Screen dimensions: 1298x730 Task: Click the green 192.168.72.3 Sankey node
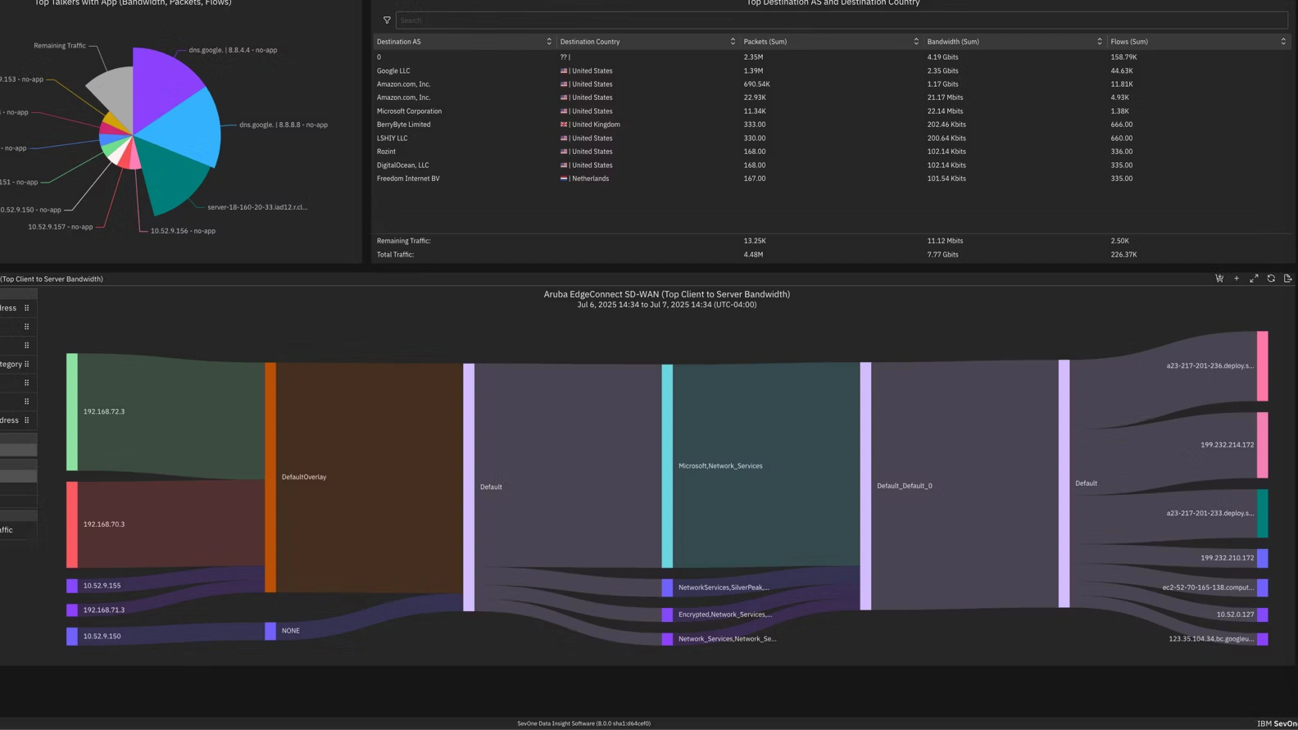click(x=72, y=412)
